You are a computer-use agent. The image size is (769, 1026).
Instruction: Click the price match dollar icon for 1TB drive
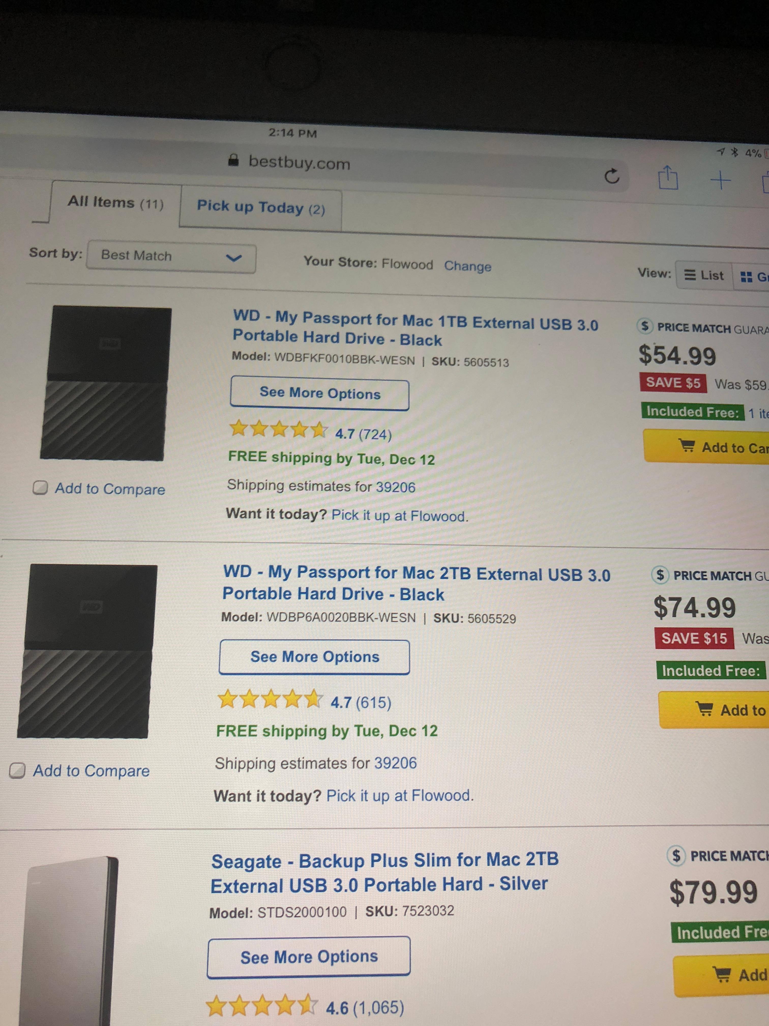click(x=645, y=326)
